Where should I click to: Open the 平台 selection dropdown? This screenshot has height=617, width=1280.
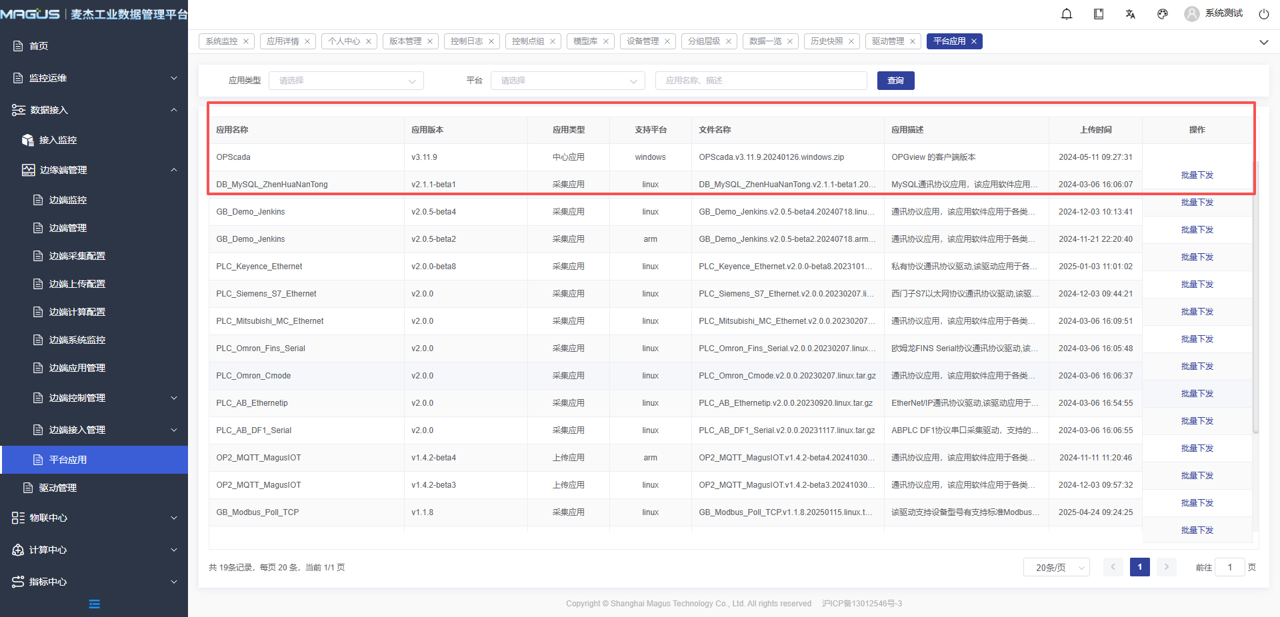(567, 81)
